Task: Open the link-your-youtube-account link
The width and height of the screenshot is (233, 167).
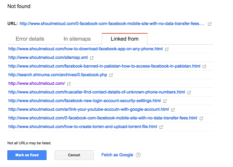Action: click(89, 110)
